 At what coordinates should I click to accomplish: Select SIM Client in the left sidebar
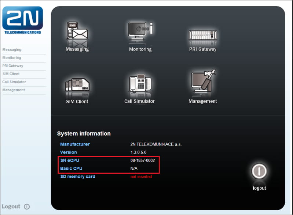[11, 74]
